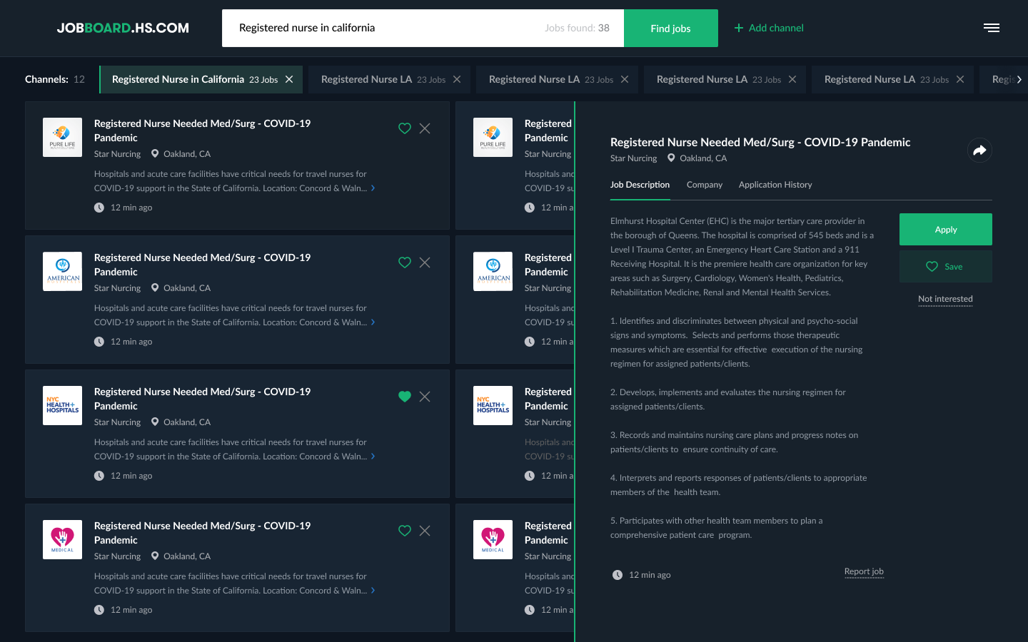
Task: Click the clock icon showing 12 min ago
Action: [99, 208]
